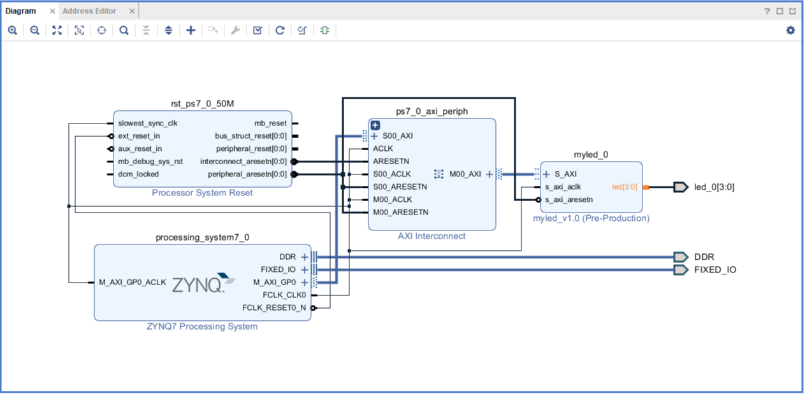805x394 pixels.
Task: Select the processing_system7_0 block title
Action: (x=203, y=237)
